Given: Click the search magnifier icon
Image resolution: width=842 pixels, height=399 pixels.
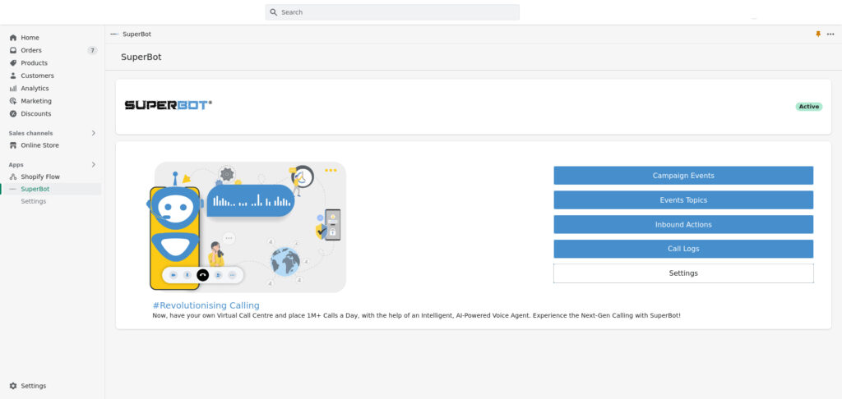Looking at the screenshot, I should click(x=274, y=12).
